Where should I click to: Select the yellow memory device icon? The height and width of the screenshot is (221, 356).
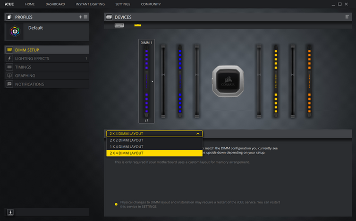tap(138, 25)
